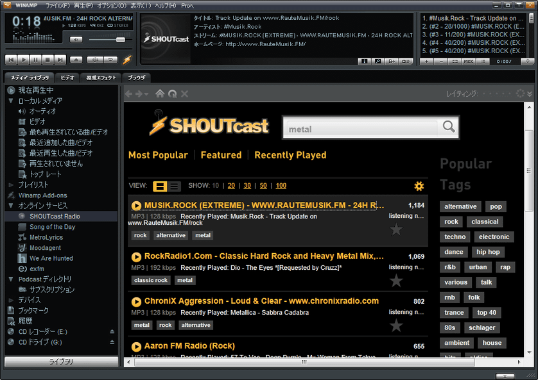Open the Featured stations link
Screen dimensions: 538x380
(221, 155)
